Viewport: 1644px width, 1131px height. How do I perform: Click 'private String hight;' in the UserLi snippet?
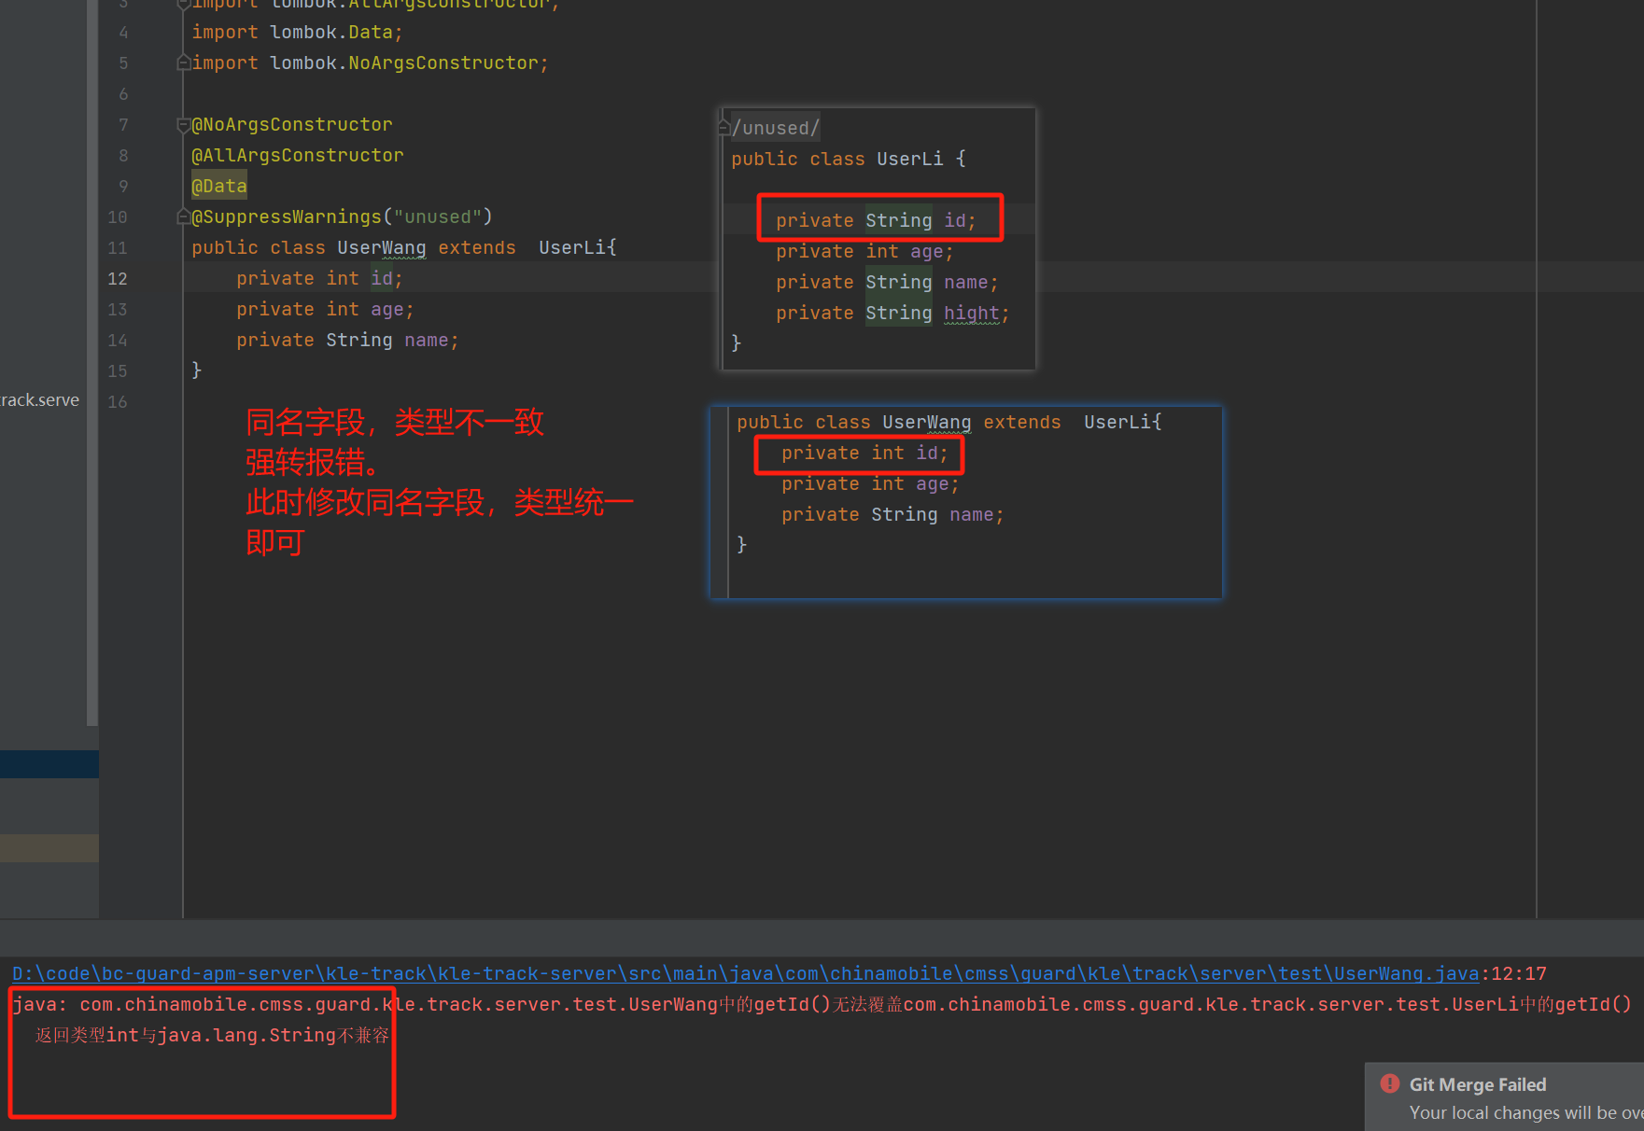892,313
